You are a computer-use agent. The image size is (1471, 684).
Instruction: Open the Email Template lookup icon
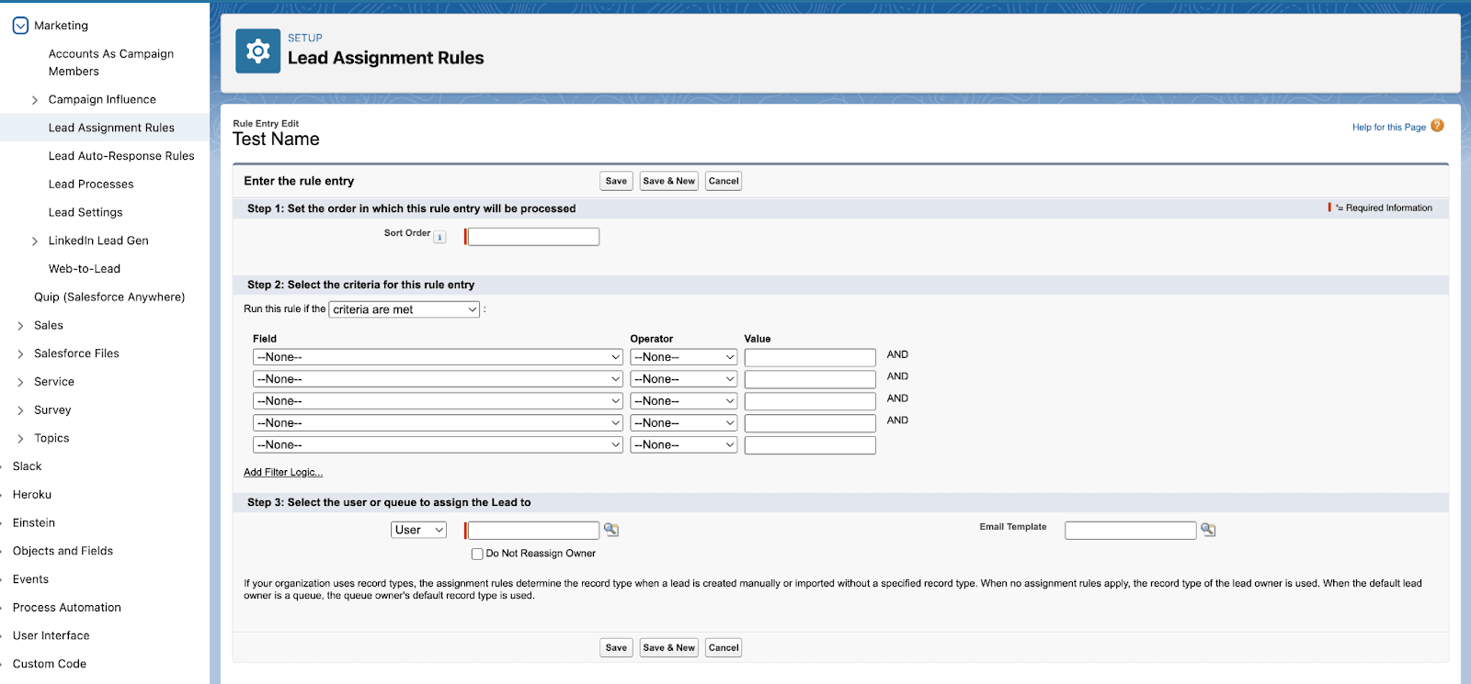pyautogui.click(x=1208, y=530)
